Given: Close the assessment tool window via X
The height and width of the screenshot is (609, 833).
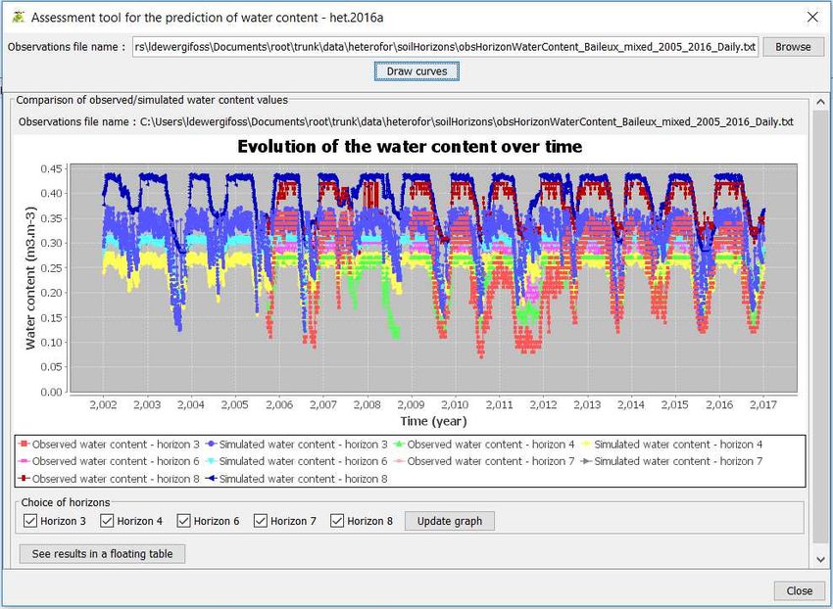Looking at the screenshot, I should click(812, 17).
